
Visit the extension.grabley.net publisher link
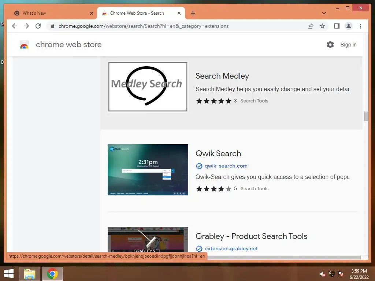pyautogui.click(x=231, y=248)
